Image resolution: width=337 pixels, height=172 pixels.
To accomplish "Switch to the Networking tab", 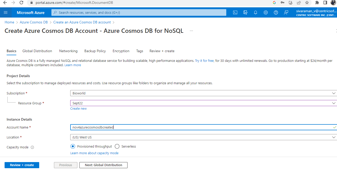I will tap(68, 51).
